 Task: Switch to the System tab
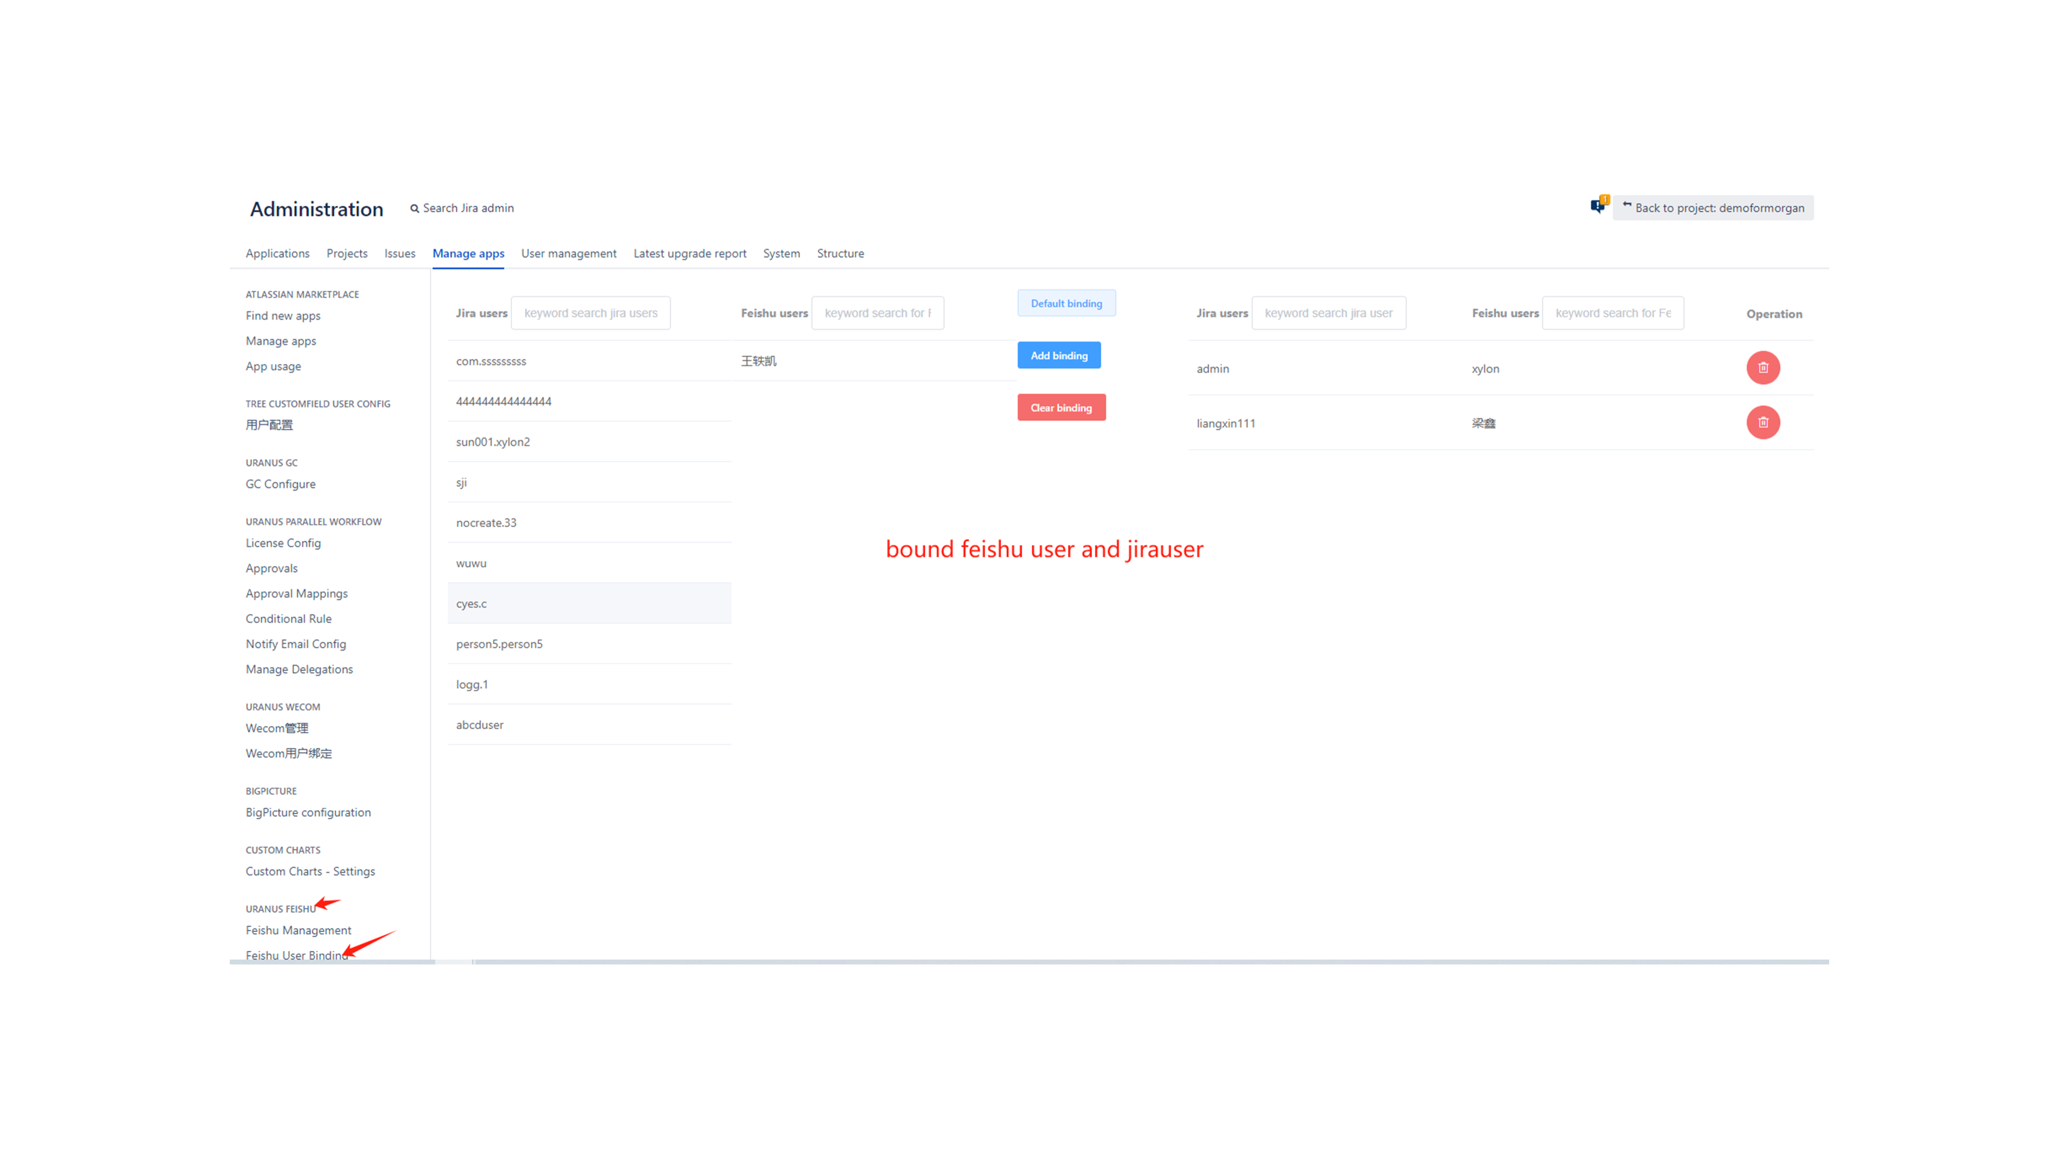point(782,253)
